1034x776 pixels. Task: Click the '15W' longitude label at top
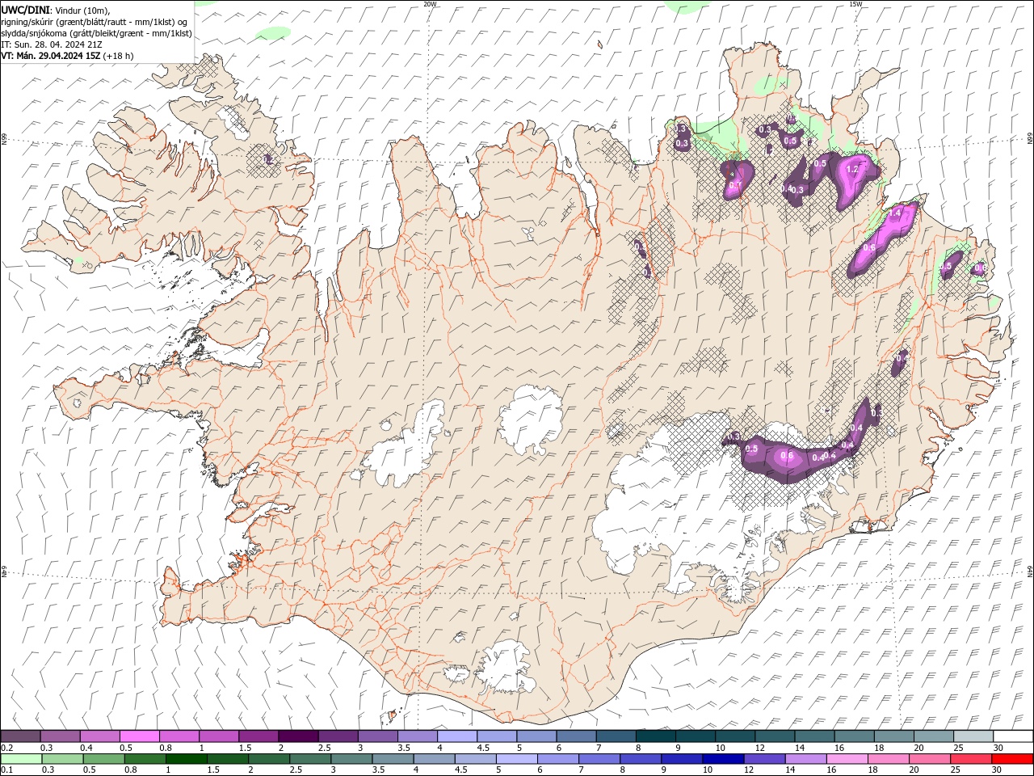(855, 4)
